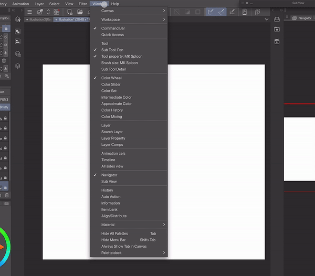Open the Filter menu
This screenshot has width=315, height=276.
(83, 4)
